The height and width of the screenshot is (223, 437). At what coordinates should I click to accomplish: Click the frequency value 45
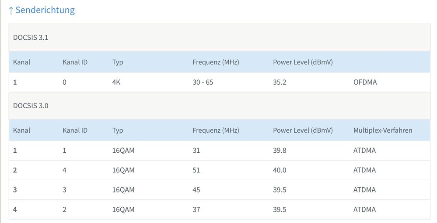[x=196, y=190]
